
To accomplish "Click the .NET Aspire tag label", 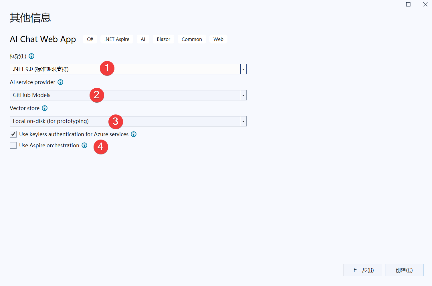I will pyautogui.click(x=117, y=39).
